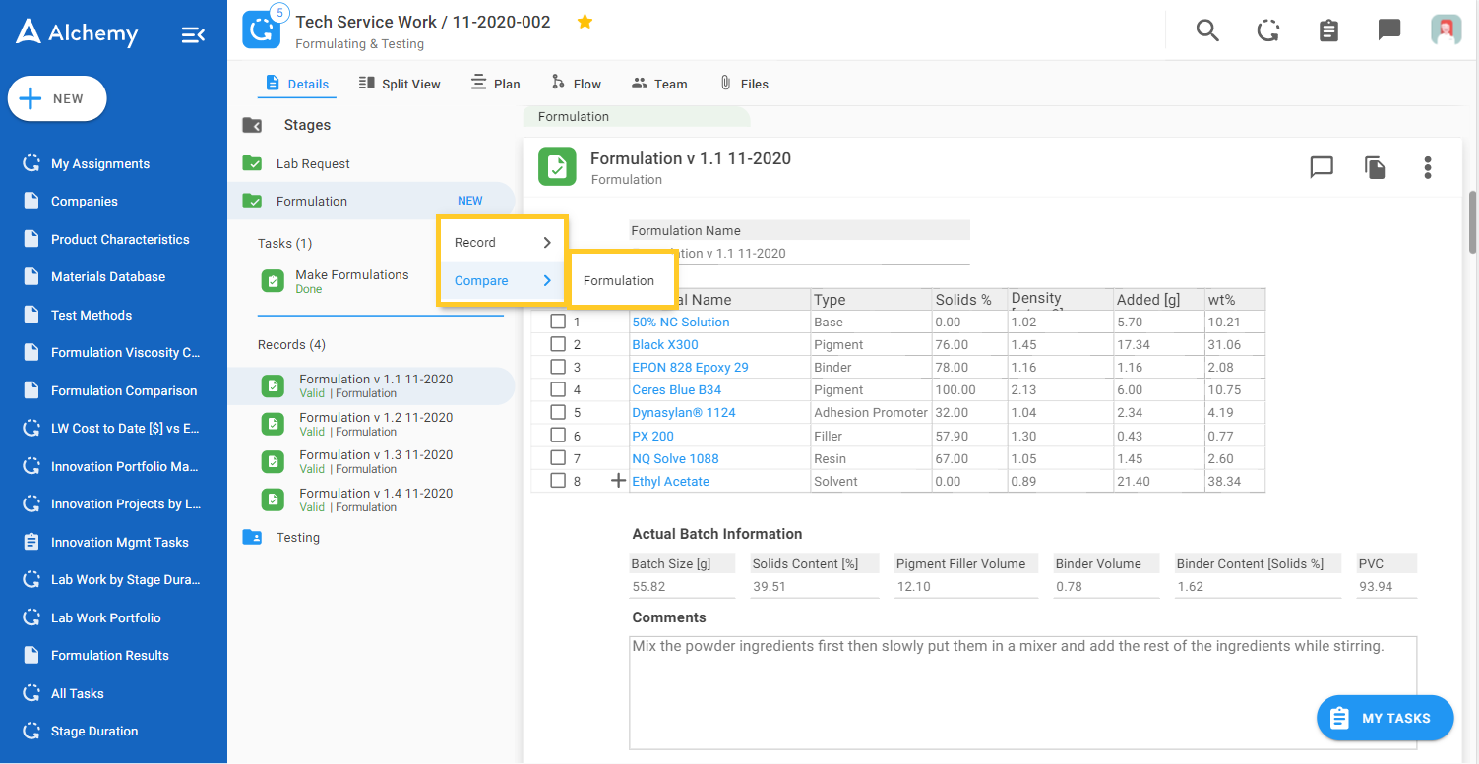
Task: Check the box for row 7, NQ Solve 1088
Action: coord(558,458)
